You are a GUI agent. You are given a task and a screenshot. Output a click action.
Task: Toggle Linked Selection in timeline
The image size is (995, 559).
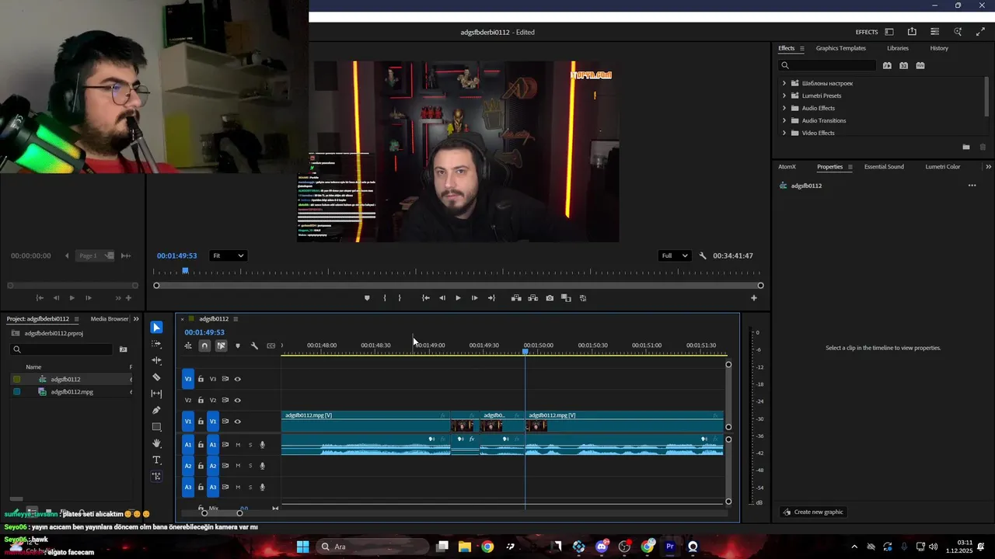click(x=222, y=345)
